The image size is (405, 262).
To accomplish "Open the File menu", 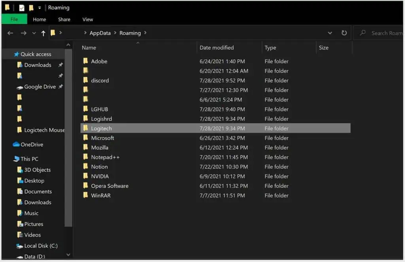I will click(x=14, y=19).
